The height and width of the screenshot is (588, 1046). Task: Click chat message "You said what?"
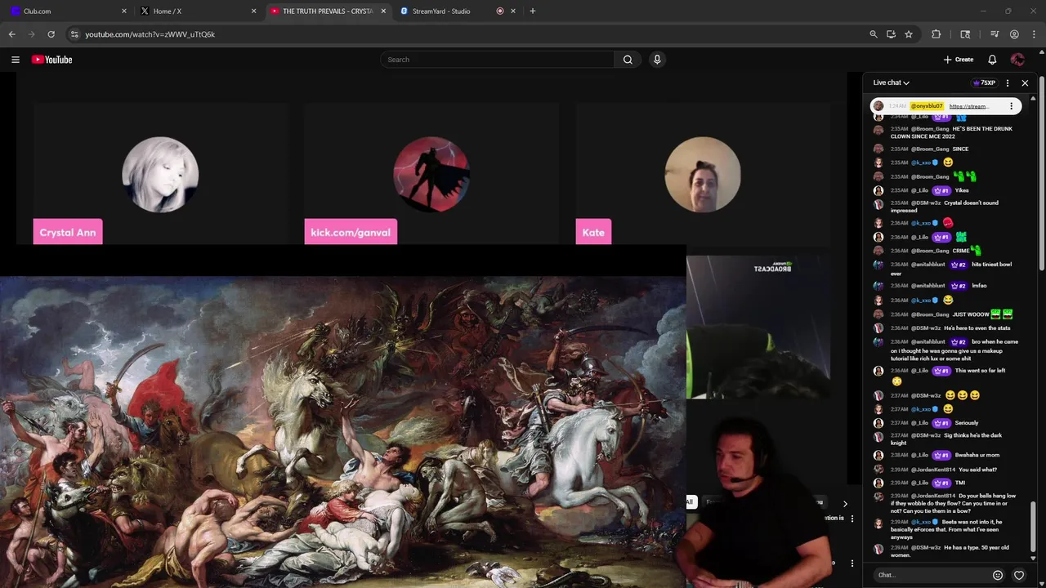pyautogui.click(x=977, y=470)
